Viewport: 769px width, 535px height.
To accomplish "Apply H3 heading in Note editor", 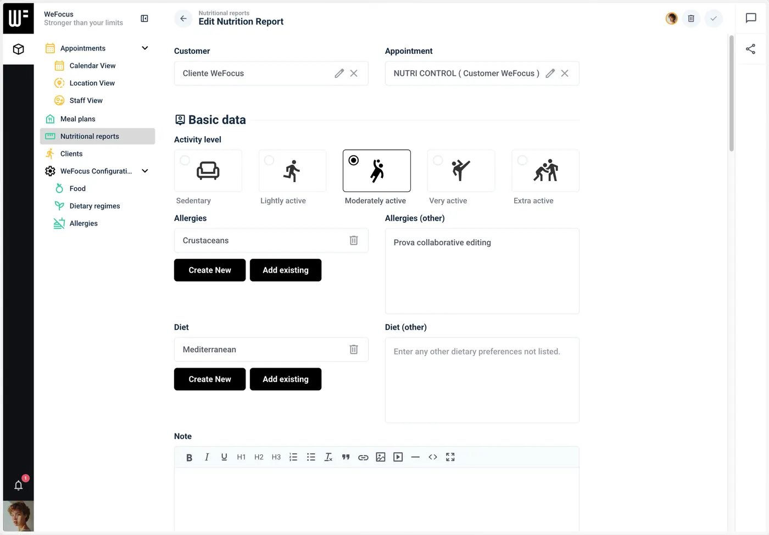I will point(276,458).
